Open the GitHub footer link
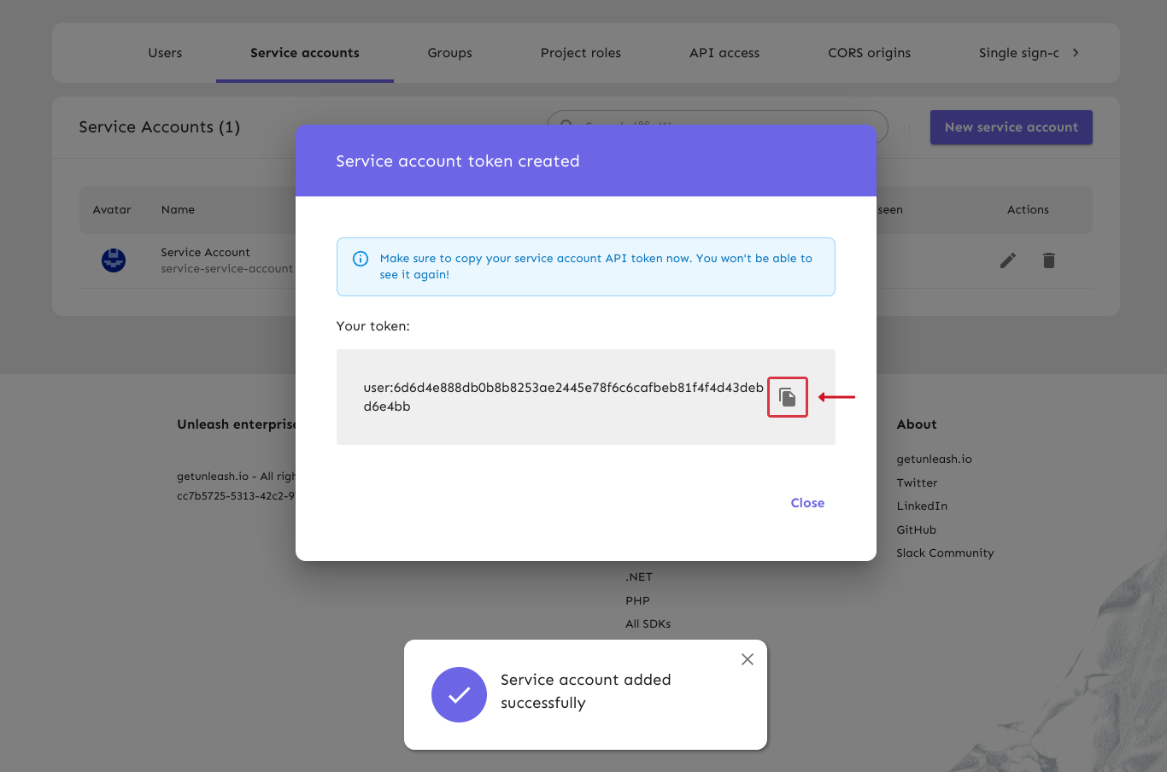 point(917,529)
